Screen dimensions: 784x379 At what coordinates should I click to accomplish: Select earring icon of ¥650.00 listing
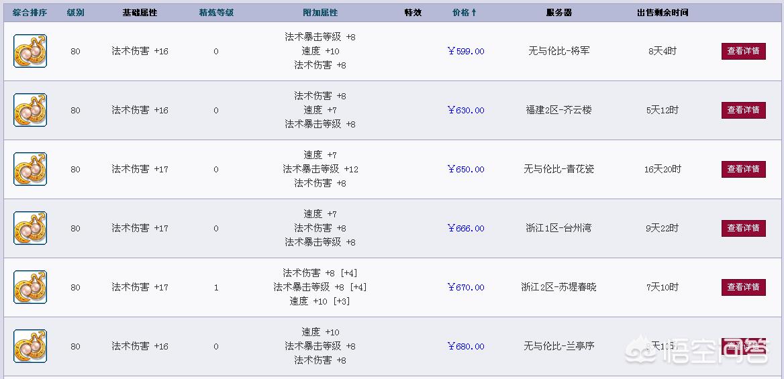click(x=30, y=169)
